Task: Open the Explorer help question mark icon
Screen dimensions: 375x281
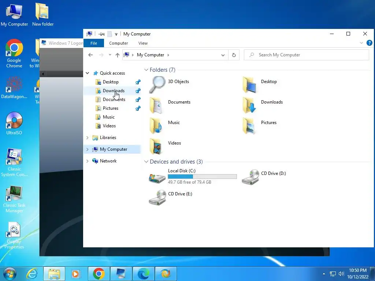Action: (x=369, y=43)
